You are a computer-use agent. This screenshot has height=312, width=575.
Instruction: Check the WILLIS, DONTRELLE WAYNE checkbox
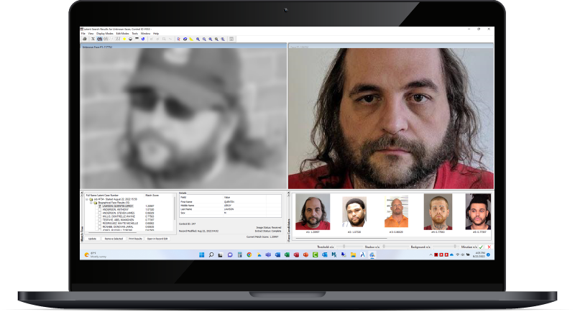[100, 216]
